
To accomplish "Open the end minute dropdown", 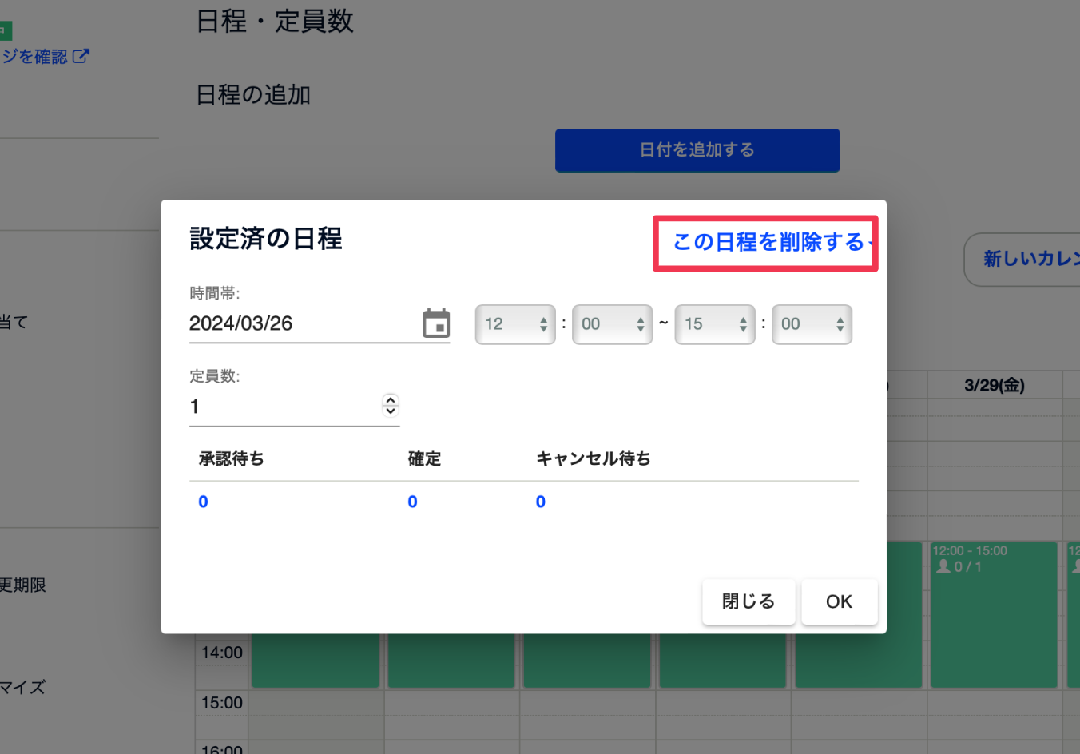I will click(x=812, y=324).
